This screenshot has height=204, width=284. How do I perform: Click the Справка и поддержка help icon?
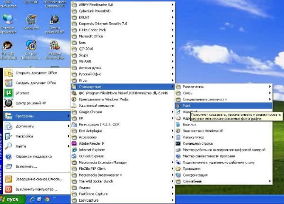pyautogui.click(x=9, y=156)
